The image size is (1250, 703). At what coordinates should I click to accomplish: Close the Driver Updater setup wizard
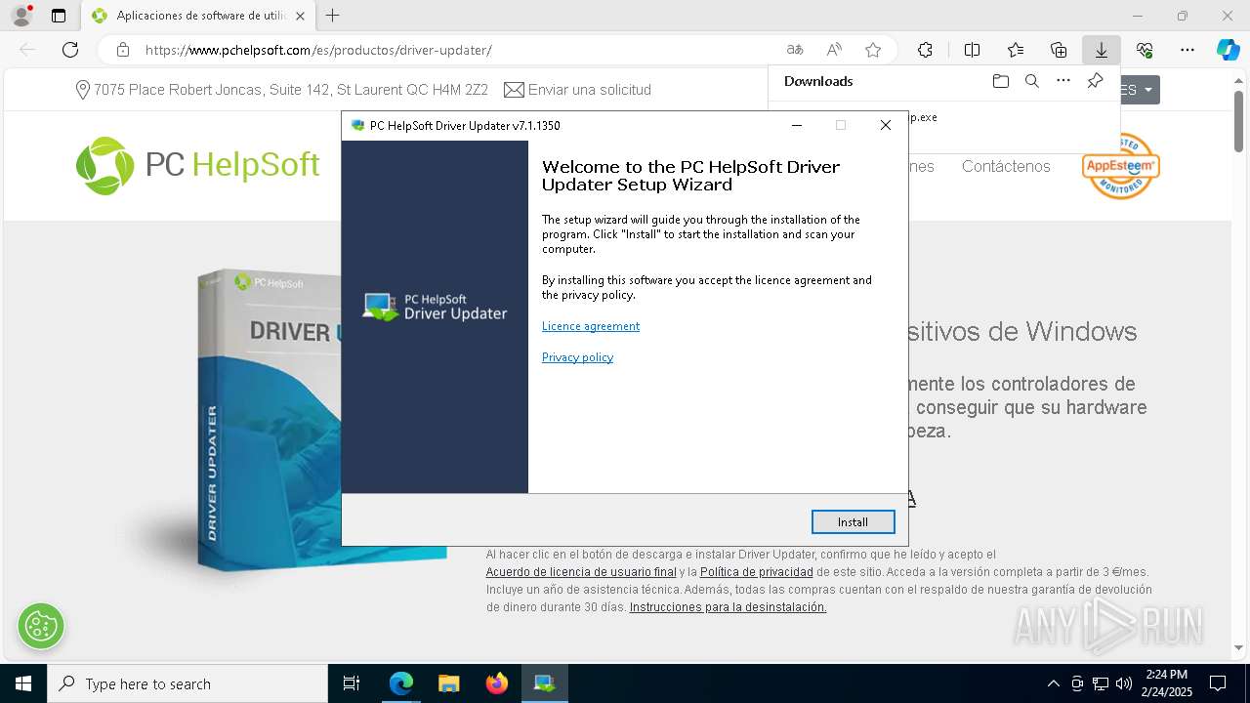885,125
